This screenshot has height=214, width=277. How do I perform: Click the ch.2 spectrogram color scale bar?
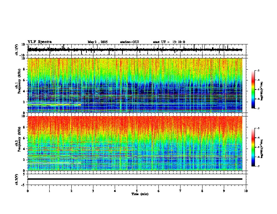253,147
